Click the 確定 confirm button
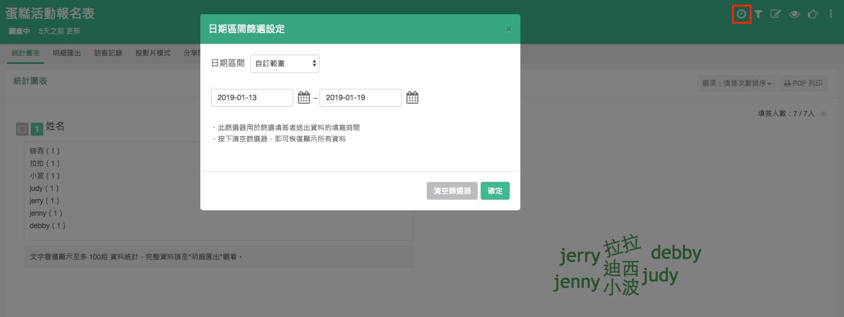Viewport: 844px width, 317px height. (x=495, y=191)
